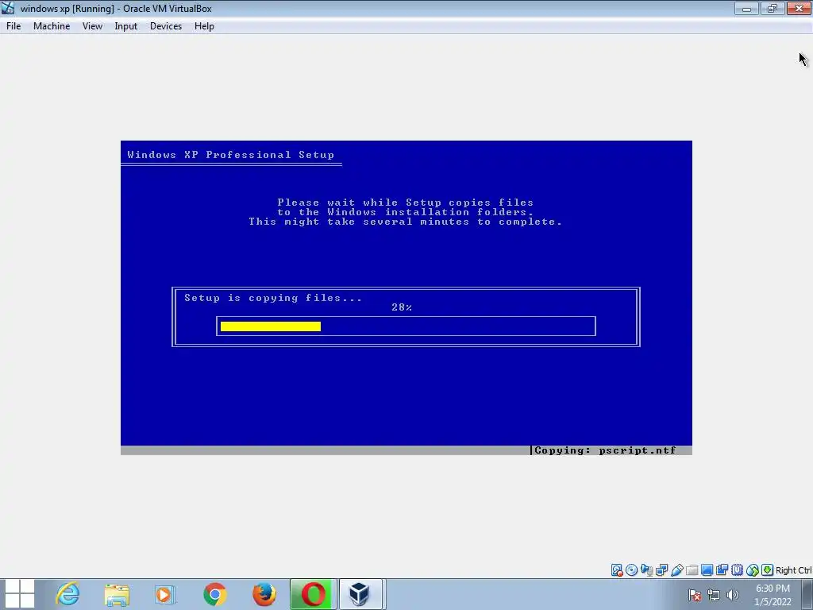Open Windows Media Player from the taskbar
Viewport: 813px width, 610px height.
tap(165, 594)
